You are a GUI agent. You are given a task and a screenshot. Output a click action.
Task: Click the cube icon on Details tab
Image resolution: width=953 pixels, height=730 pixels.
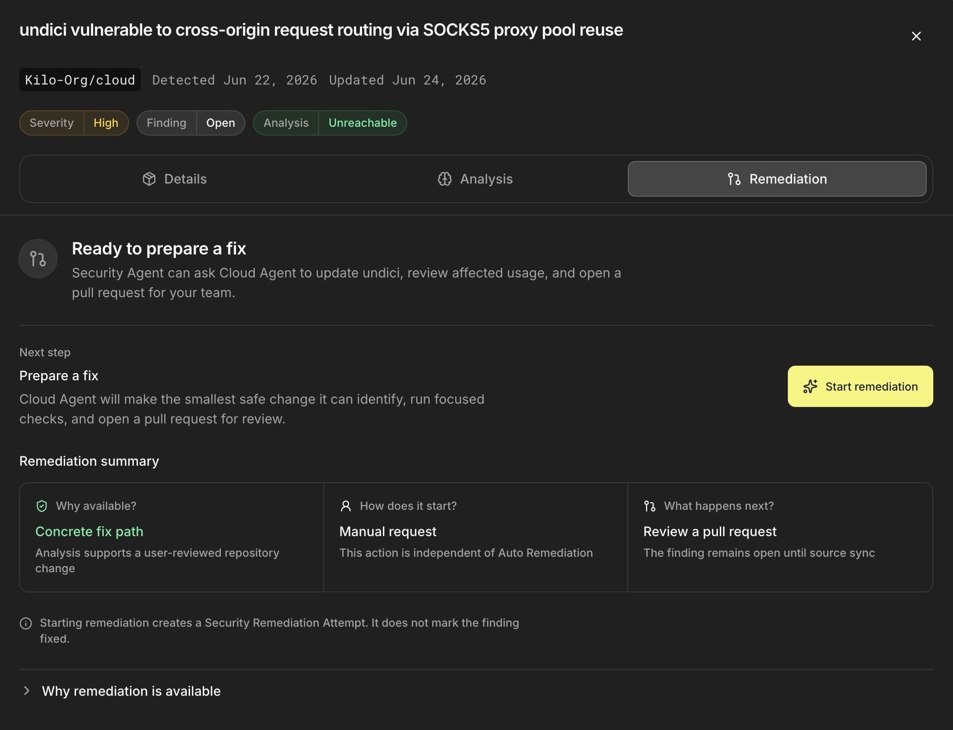coord(149,179)
